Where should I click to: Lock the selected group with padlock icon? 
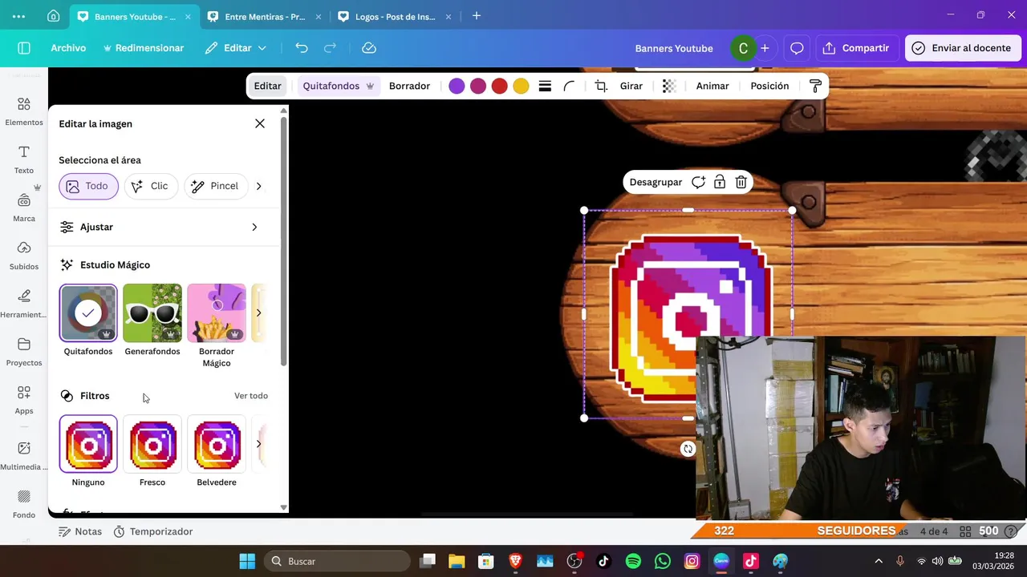pos(720,182)
